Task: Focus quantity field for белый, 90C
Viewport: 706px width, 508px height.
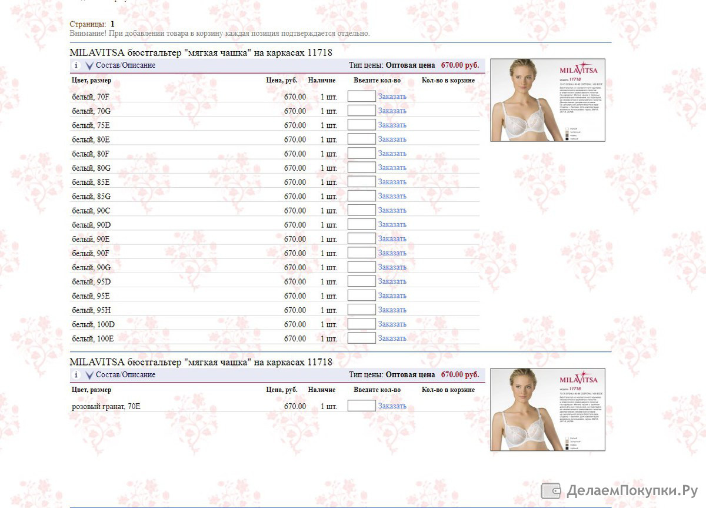Action: coord(362,210)
